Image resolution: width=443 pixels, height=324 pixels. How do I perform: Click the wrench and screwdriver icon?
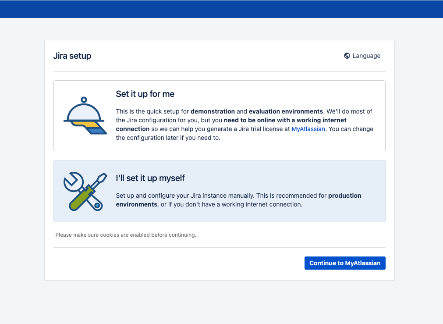[x=85, y=192]
